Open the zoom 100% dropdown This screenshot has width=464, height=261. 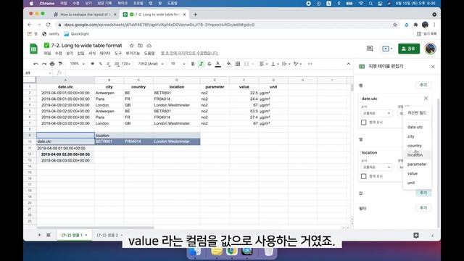click(78, 64)
